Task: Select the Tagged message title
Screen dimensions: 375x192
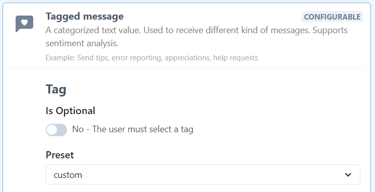Action: 85,17
